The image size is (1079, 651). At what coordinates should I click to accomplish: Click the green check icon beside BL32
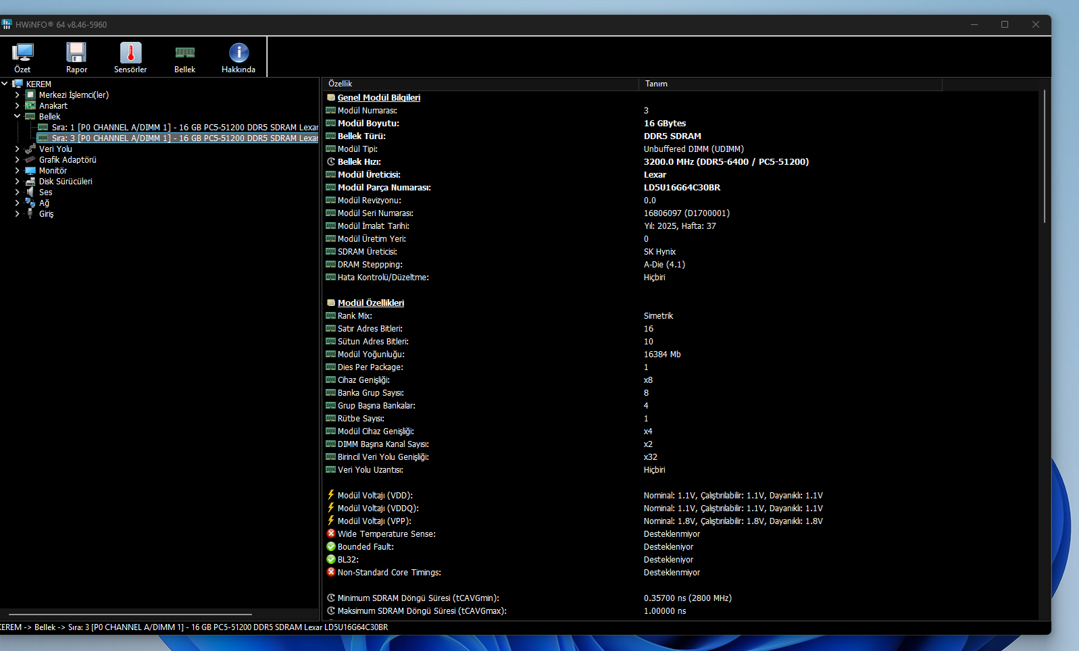pyautogui.click(x=331, y=559)
